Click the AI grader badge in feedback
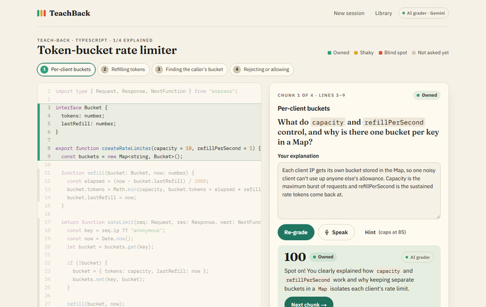Image resolution: width=486 pixels, height=307 pixels. 417,257
